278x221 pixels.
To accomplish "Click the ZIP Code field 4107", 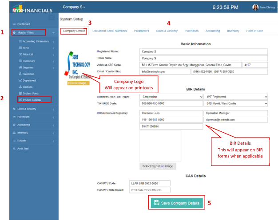I will coord(255,65).
